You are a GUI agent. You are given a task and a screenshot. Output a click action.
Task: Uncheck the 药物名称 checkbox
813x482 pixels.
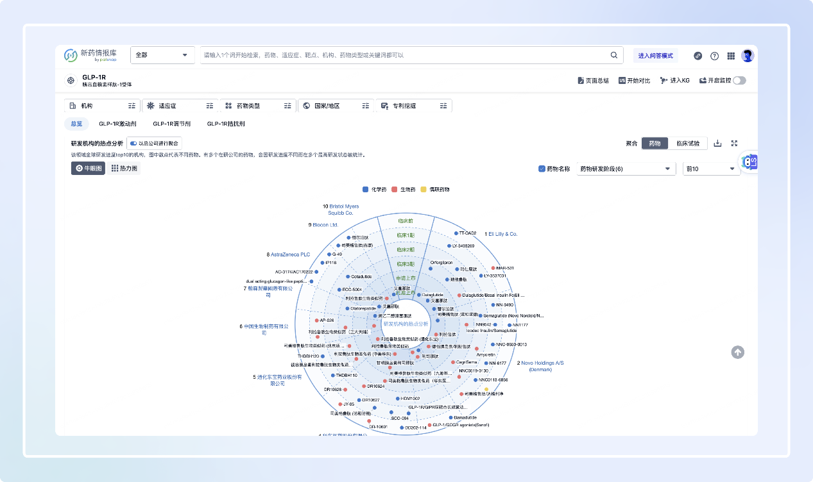(x=542, y=169)
